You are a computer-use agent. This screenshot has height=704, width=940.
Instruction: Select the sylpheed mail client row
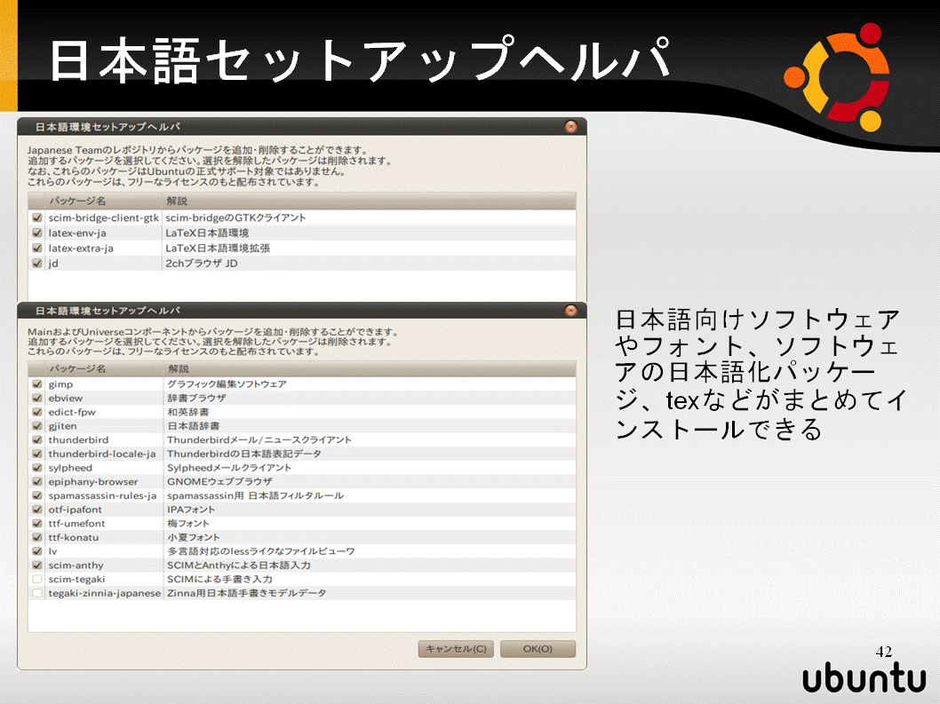coord(302,468)
